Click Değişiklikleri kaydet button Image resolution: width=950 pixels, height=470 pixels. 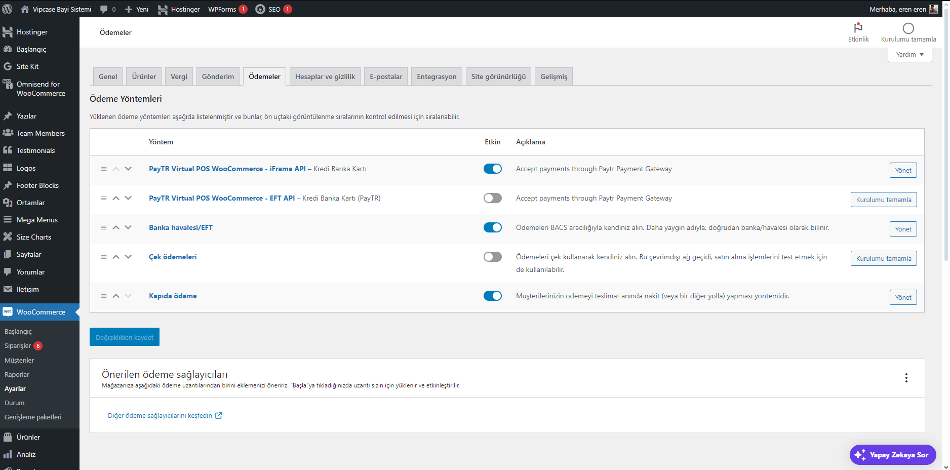point(125,337)
